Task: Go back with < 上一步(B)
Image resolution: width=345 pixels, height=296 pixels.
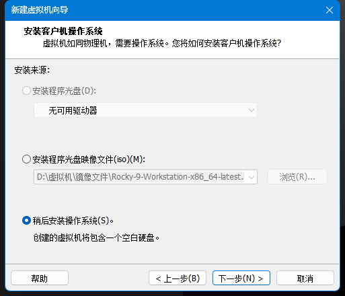Action: [178, 278]
